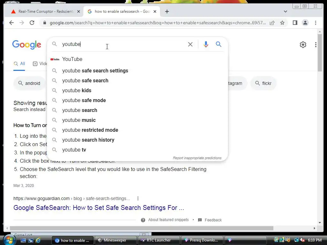Switch to Chrome taskbar button
Viewport: 327px width, 245px height.
pyautogui.click(x=73, y=241)
